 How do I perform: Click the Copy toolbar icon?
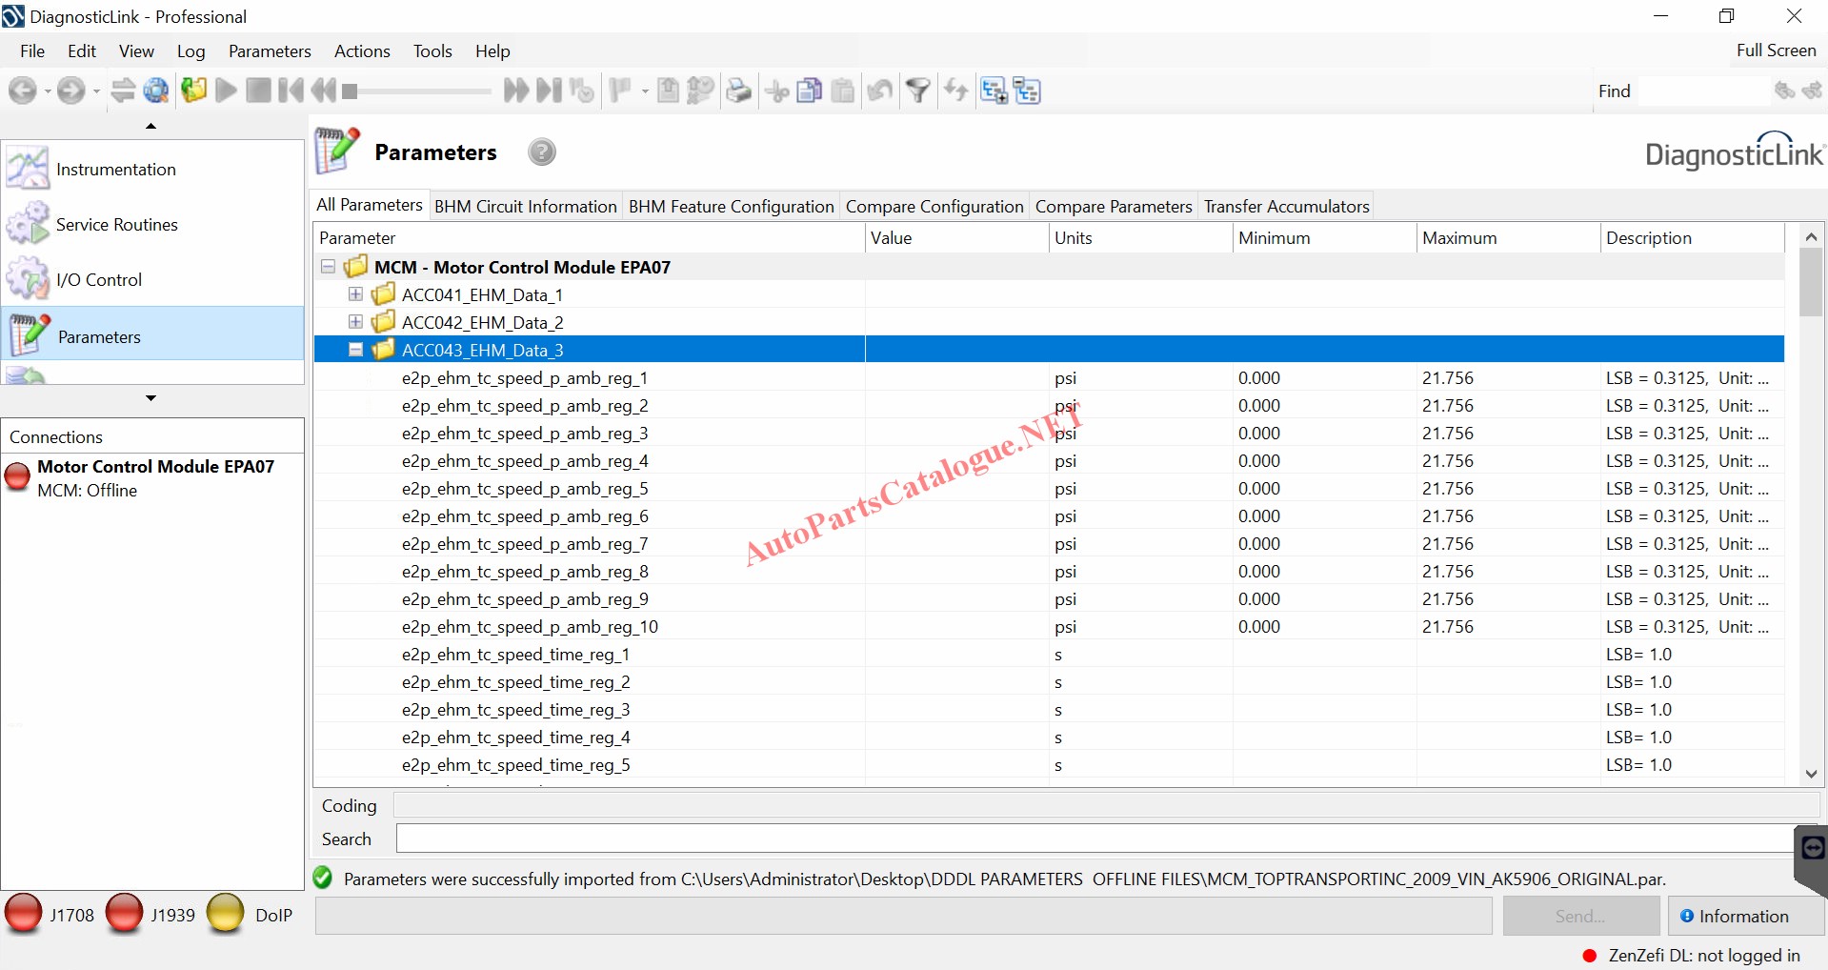[810, 91]
